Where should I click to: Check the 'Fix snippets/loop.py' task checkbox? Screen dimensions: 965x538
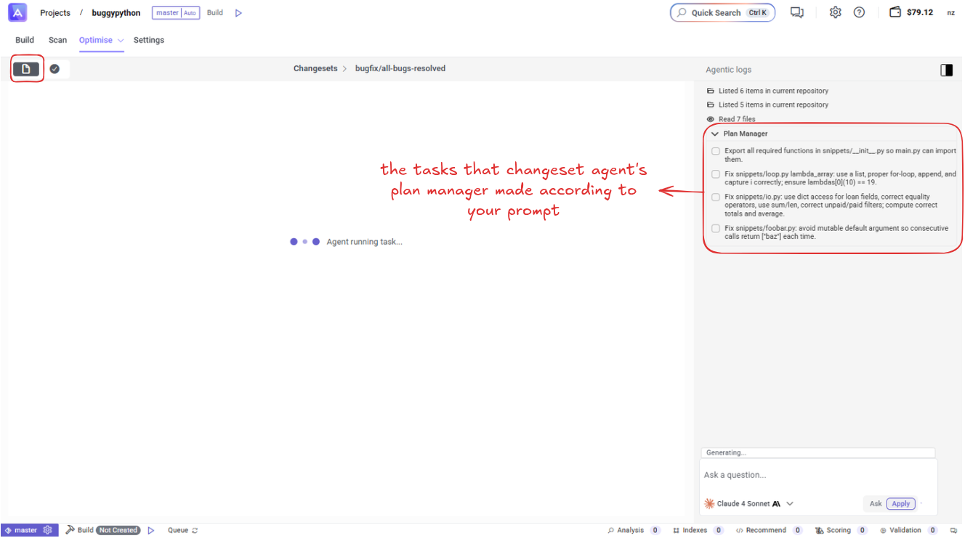pyautogui.click(x=716, y=174)
